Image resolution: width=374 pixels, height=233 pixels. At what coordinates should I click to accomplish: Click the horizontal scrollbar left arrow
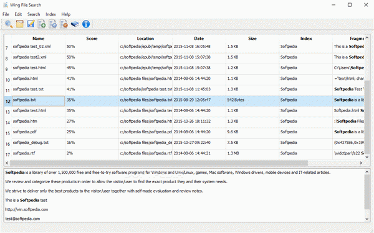pyautogui.click(x=7, y=163)
